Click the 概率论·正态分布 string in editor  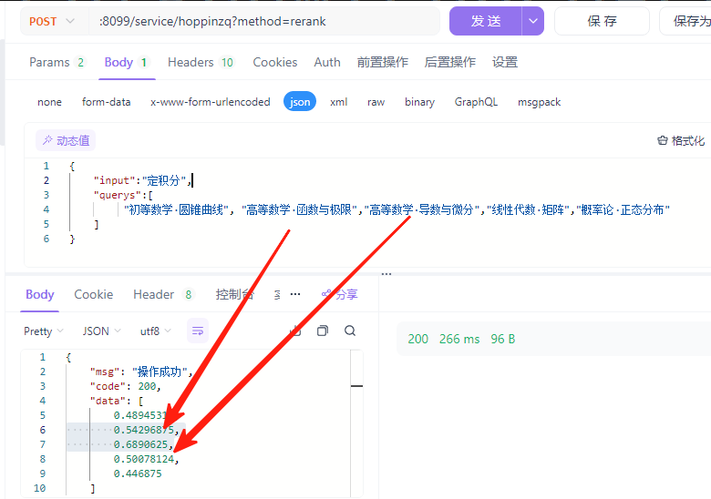point(623,209)
